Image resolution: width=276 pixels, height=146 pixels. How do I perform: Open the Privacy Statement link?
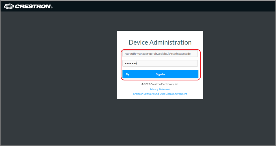pyautogui.click(x=160, y=89)
